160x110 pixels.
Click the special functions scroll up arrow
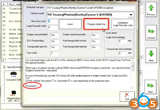141,73
